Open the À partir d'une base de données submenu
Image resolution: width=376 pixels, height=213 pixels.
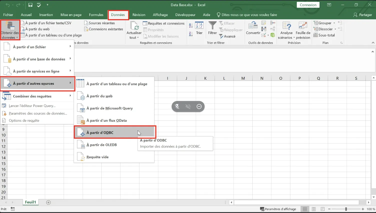point(37,59)
